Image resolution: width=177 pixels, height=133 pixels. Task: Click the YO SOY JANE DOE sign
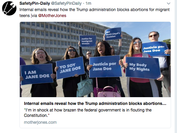tap(70, 68)
